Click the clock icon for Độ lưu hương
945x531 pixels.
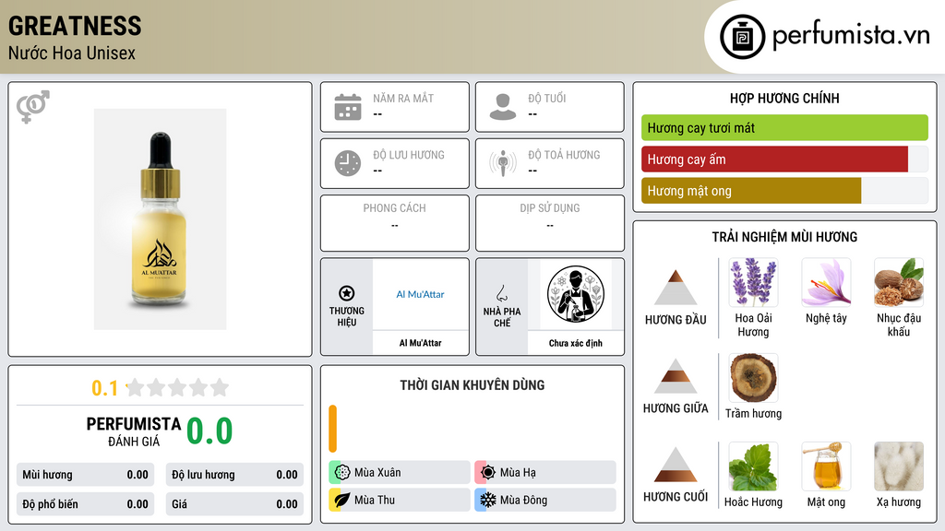pyautogui.click(x=348, y=163)
